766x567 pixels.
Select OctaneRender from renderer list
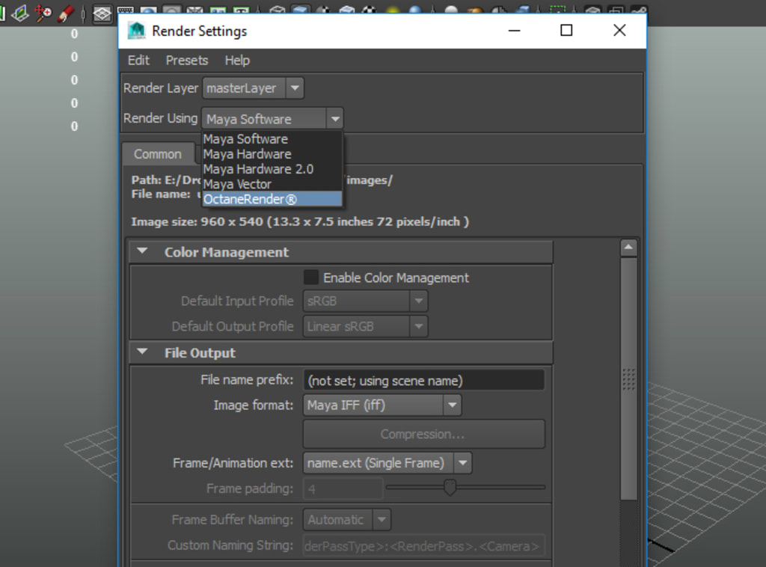[272, 199]
